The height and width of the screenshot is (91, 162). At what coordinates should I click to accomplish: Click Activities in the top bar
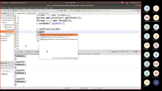5,3
